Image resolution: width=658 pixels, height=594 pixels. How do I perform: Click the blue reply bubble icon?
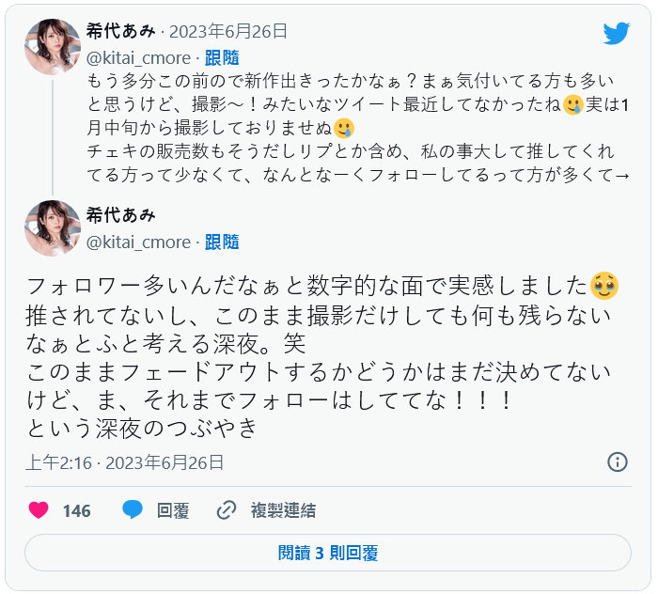tap(133, 510)
